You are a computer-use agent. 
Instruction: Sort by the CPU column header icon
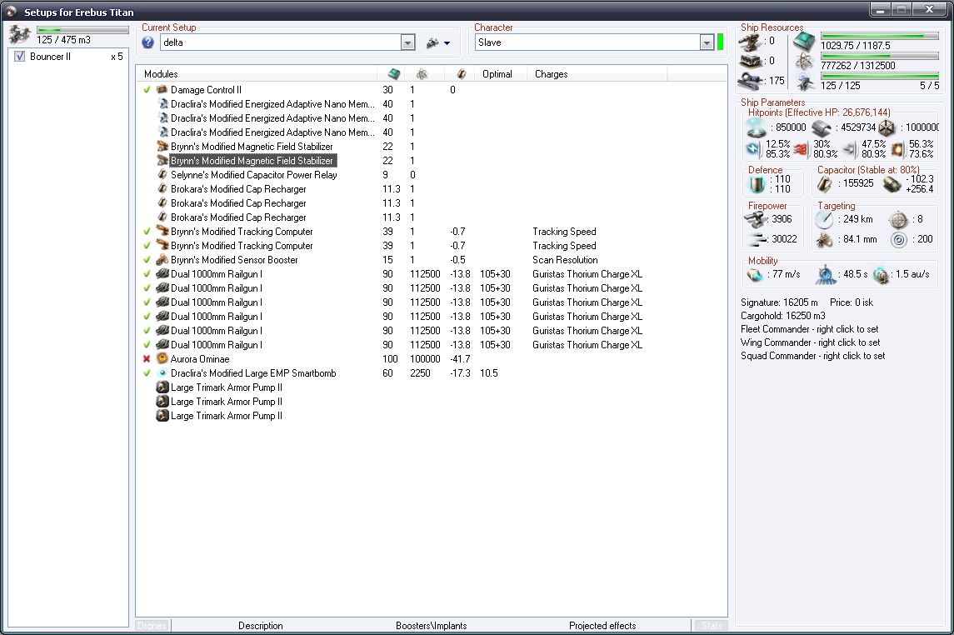(394, 73)
